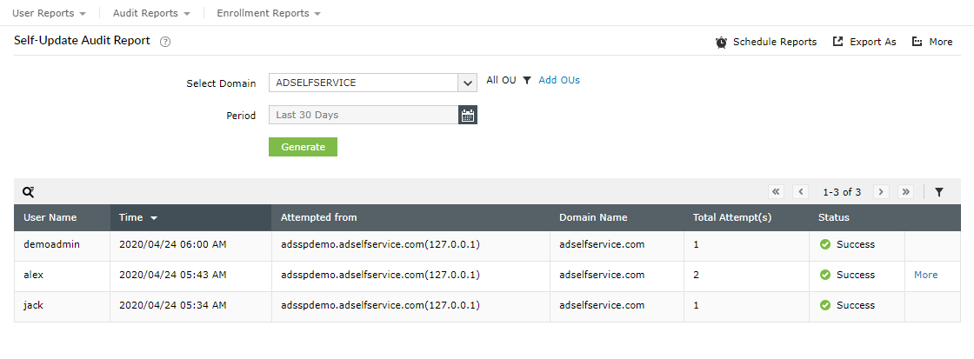974x359 pixels.
Task: Open Schedule Reports alarm icon
Action: 722,42
